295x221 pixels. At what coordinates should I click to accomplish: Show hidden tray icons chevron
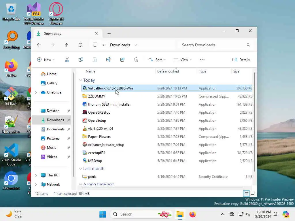tap(223, 214)
